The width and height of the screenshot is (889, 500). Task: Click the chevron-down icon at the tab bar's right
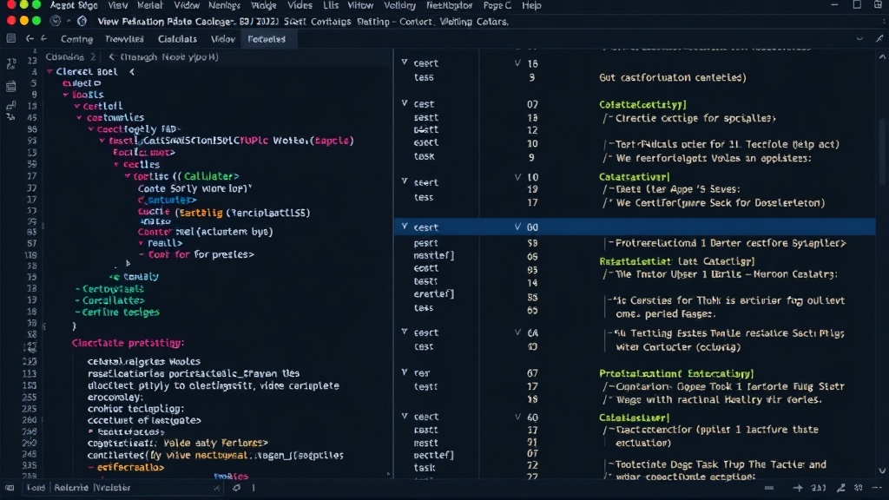pyautogui.click(x=859, y=38)
